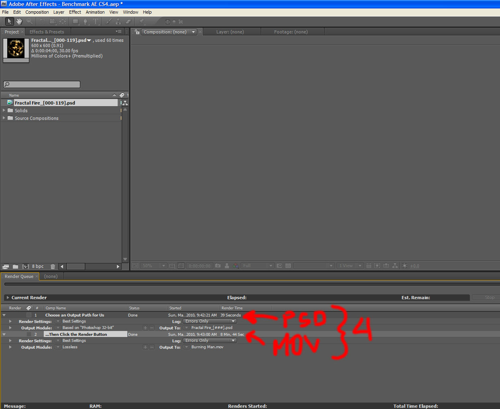Create a new folder in Project panel
Image resolution: width=500 pixels, height=409 pixels.
[x=15, y=266]
